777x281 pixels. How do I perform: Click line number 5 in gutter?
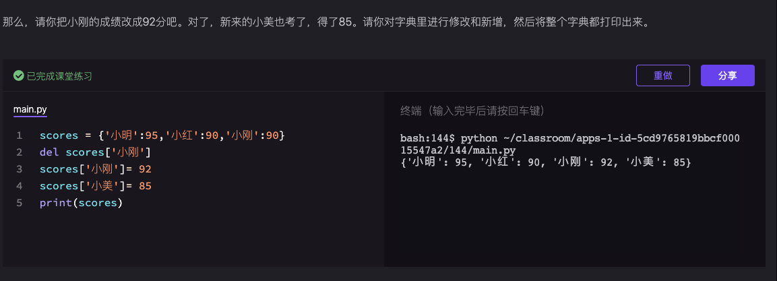[20, 203]
